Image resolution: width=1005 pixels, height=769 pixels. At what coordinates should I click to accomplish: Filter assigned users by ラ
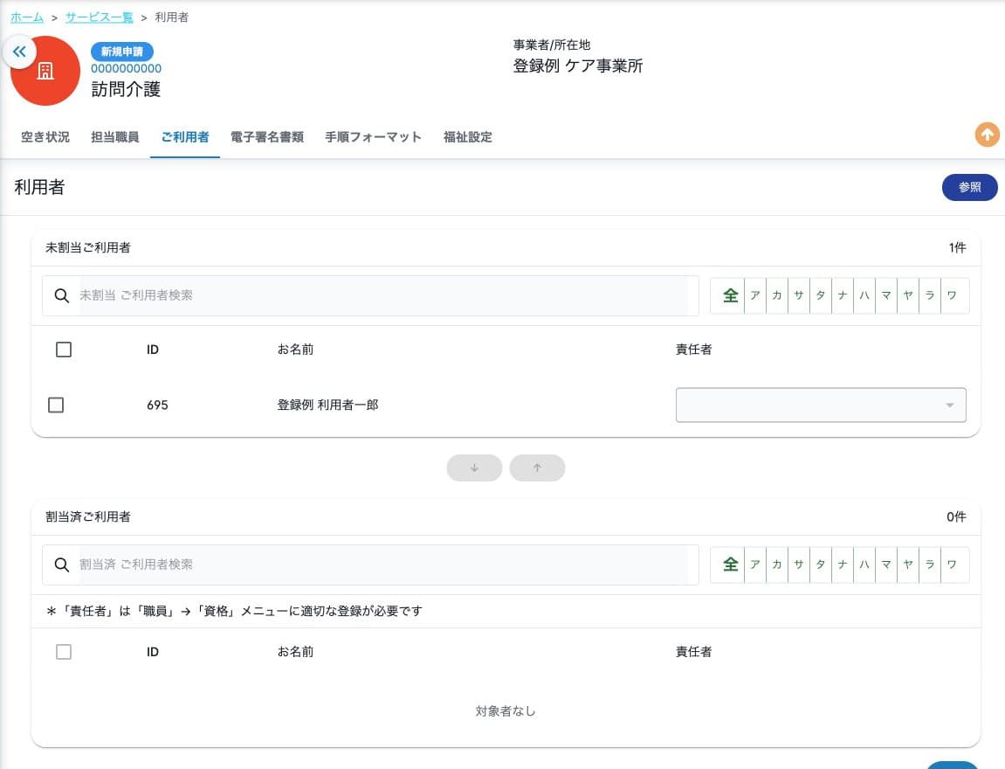[x=929, y=565]
